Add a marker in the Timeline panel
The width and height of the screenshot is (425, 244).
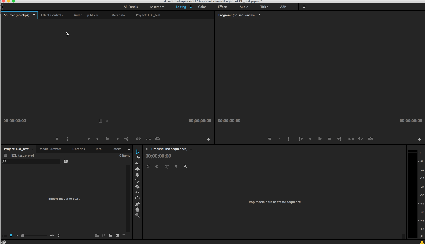[x=176, y=167]
